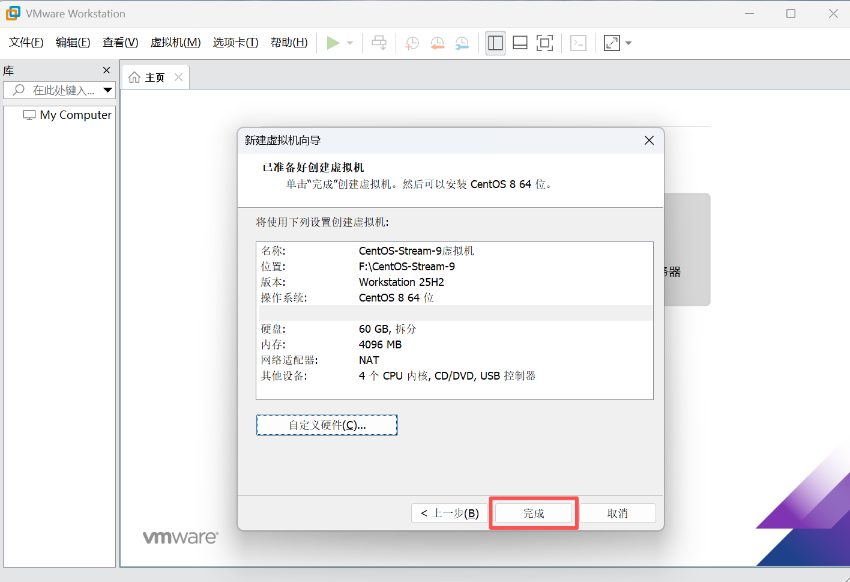Click the F:\CentOS-Stream-9 location value
The width and height of the screenshot is (850, 582).
pos(407,266)
